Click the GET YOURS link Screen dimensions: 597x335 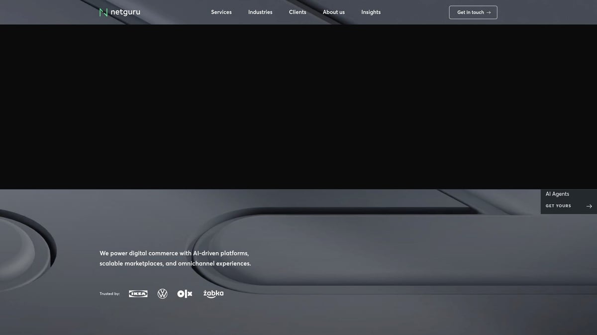tap(558, 206)
